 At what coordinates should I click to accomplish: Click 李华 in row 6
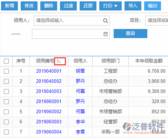80,122
